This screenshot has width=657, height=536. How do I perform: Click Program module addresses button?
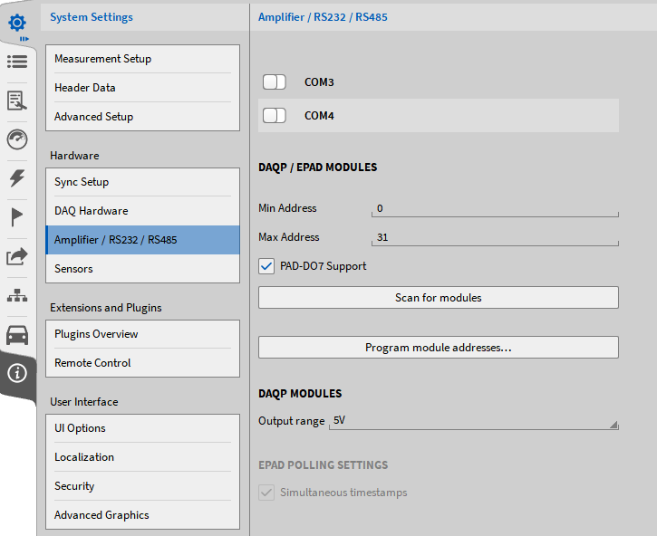438,348
